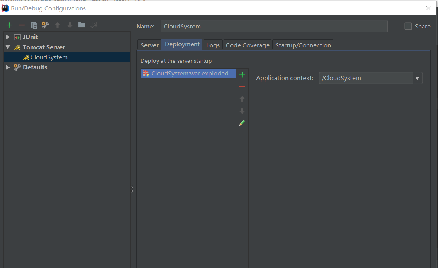Click the Defaults label in the tree
This screenshot has height=268, width=438.
35,67
